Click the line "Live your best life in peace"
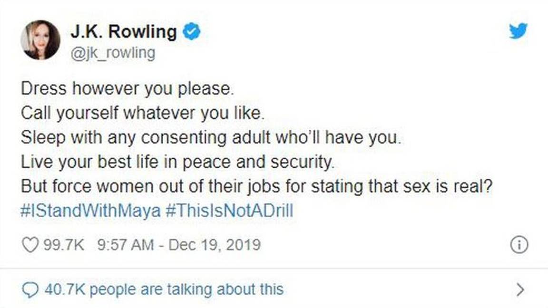This screenshot has width=548, height=308. [x=178, y=163]
